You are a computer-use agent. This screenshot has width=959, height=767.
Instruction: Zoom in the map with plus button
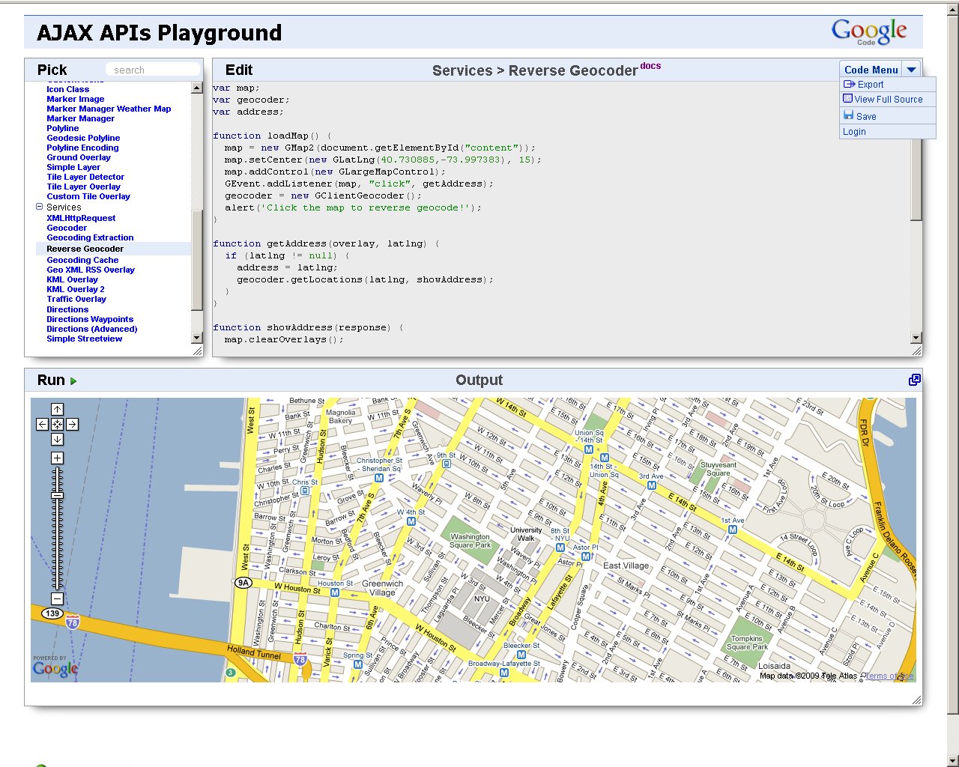point(57,458)
